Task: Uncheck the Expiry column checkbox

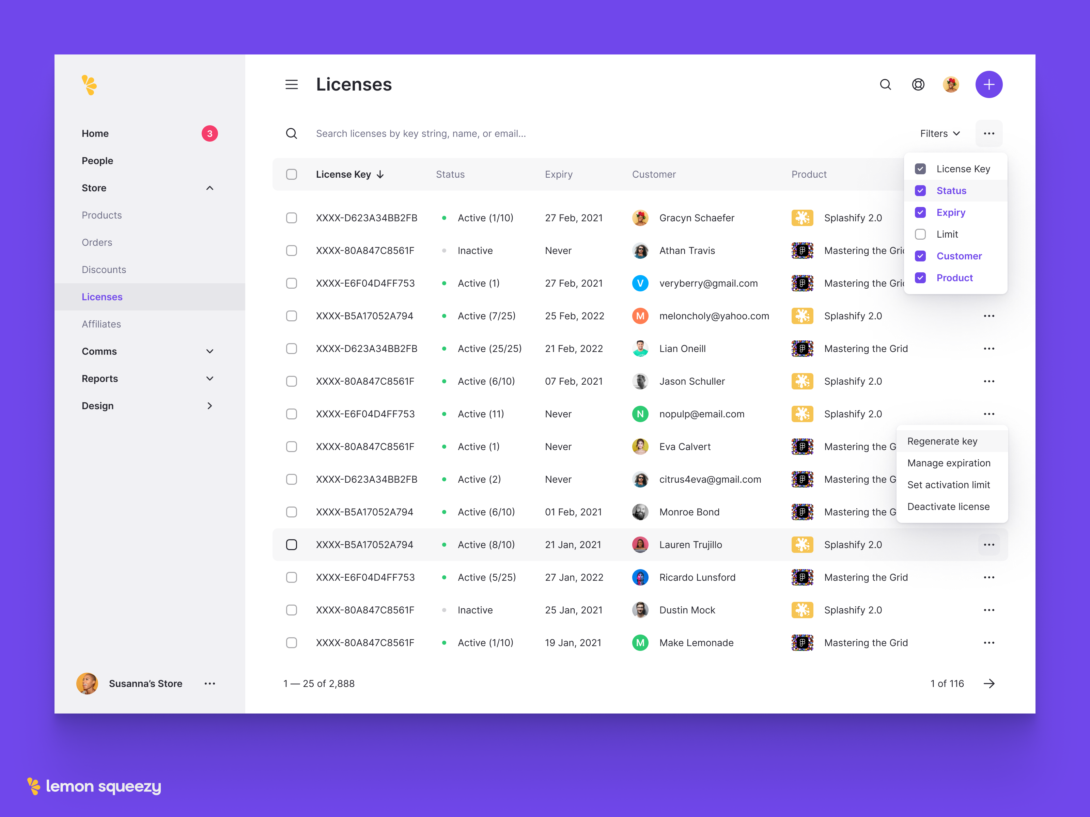Action: (920, 212)
